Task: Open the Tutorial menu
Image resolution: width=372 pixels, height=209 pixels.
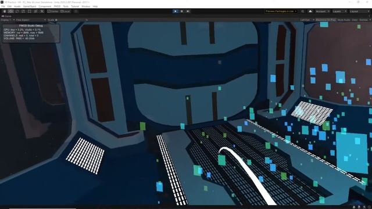Action: [75, 6]
